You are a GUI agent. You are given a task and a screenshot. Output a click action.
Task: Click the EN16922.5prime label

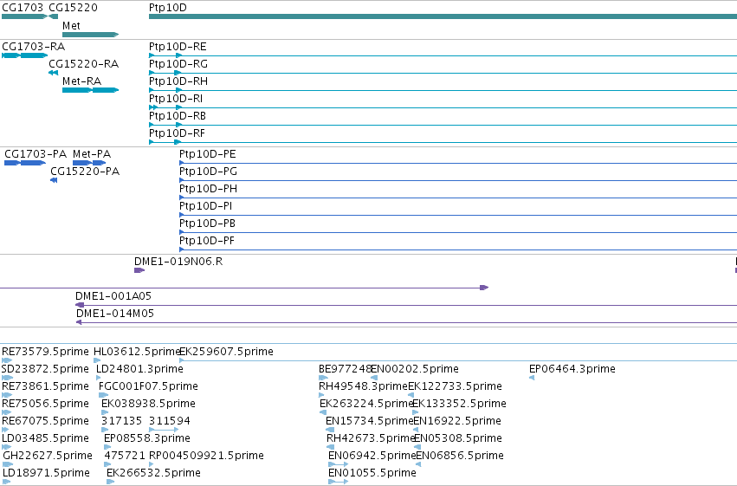457,421
